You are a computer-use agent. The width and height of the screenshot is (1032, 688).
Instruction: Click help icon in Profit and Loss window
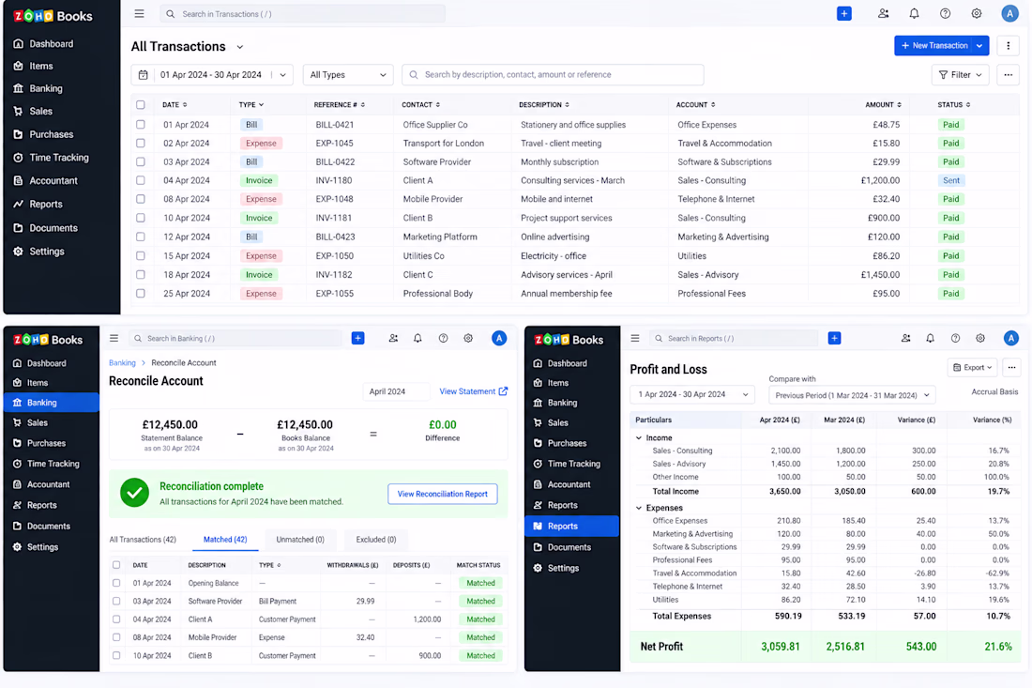pos(955,339)
